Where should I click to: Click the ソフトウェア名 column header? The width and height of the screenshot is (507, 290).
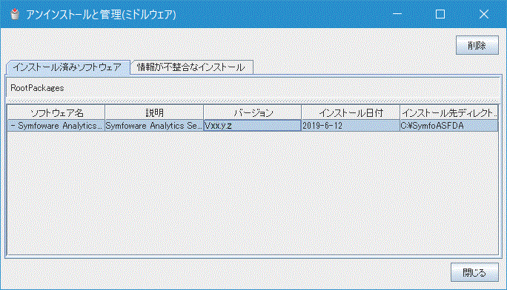(x=56, y=112)
